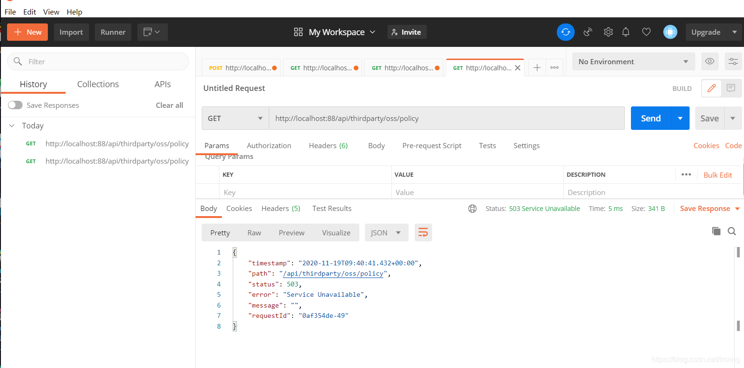Open query params column options ellipsis

(x=686, y=174)
